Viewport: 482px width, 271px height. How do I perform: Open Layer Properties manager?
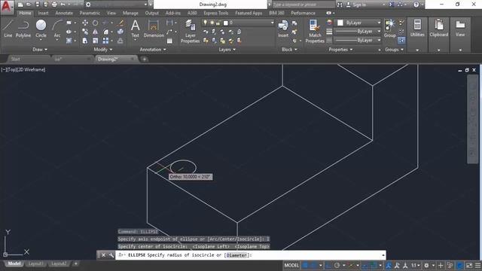coord(190,31)
